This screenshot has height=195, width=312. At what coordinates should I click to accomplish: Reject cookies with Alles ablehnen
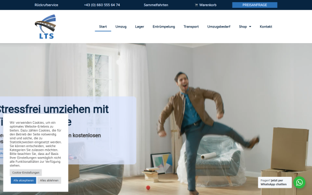point(49,180)
